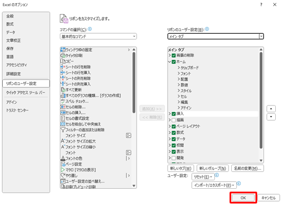Select the セルの書式設定 command icon
282x204 pixels.
63,118
